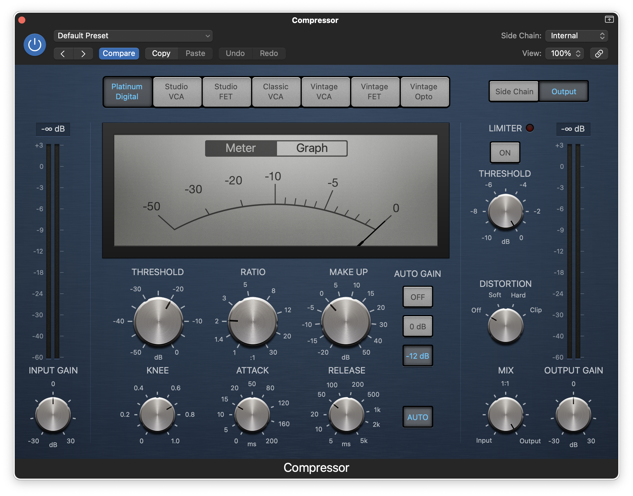Click the Distortion 'Off' label

476,310
